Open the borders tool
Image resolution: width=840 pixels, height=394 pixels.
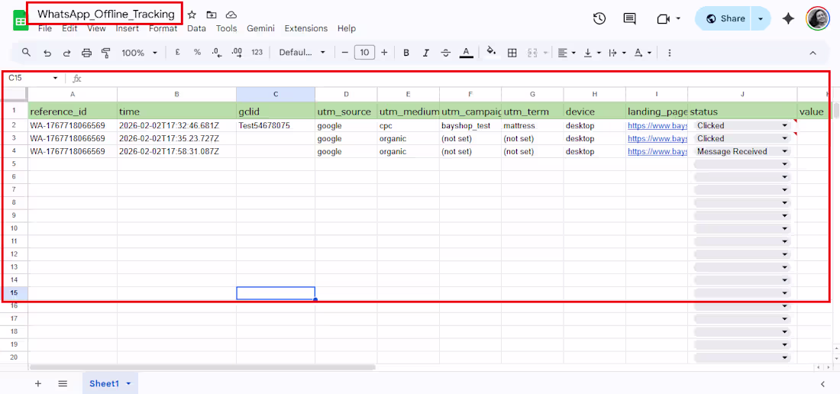pyautogui.click(x=512, y=53)
